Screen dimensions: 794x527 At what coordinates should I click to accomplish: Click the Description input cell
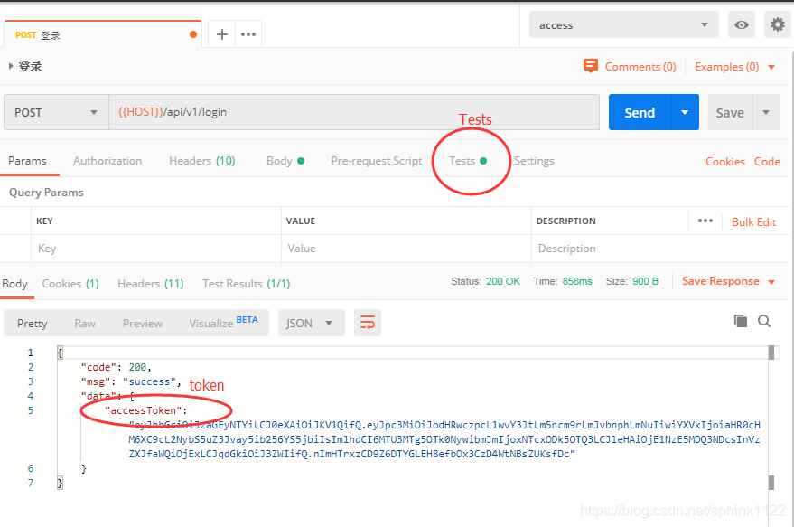(659, 249)
